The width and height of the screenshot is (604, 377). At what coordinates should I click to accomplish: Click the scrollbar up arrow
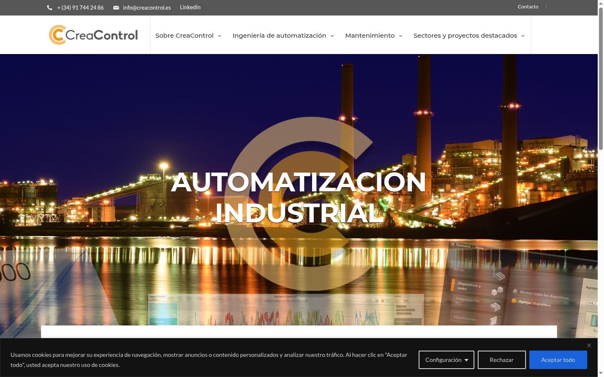pos(601,3)
